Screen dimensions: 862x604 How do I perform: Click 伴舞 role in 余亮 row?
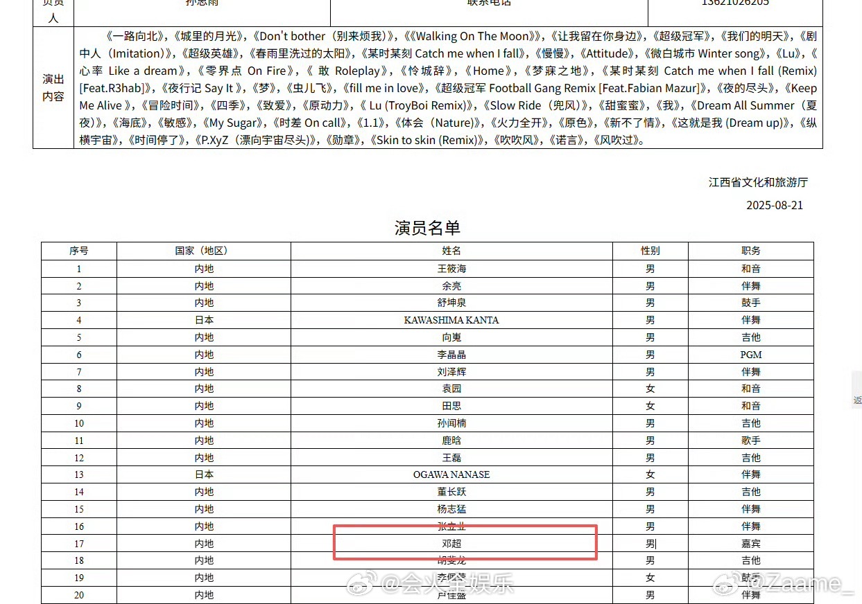[x=751, y=286]
